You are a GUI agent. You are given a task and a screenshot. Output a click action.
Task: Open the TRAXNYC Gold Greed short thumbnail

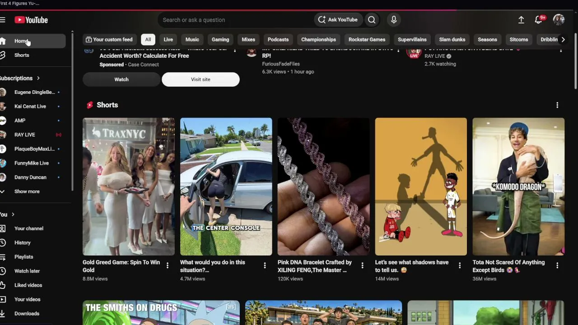pyautogui.click(x=129, y=187)
